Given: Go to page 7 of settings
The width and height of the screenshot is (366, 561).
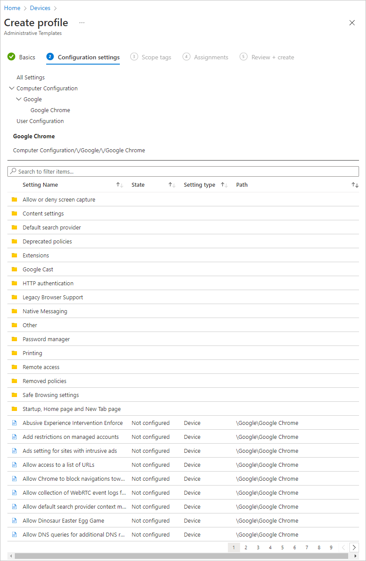Looking at the screenshot, I should tap(307, 547).
